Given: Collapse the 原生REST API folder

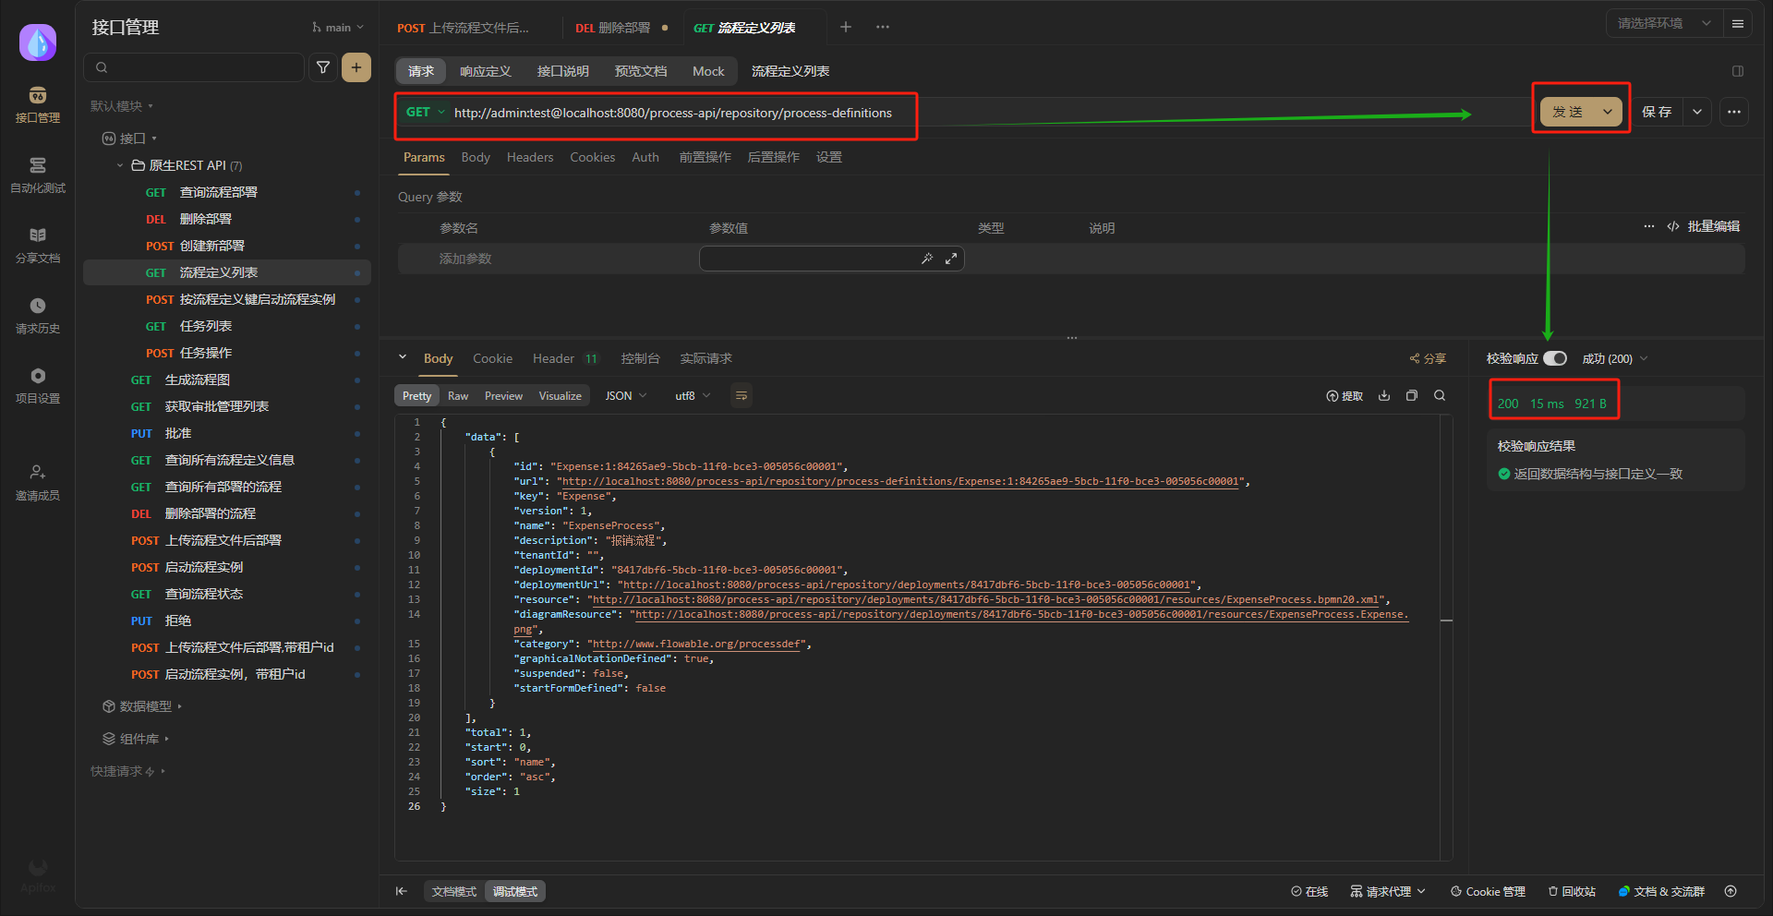Looking at the screenshot, I should 120,165.
